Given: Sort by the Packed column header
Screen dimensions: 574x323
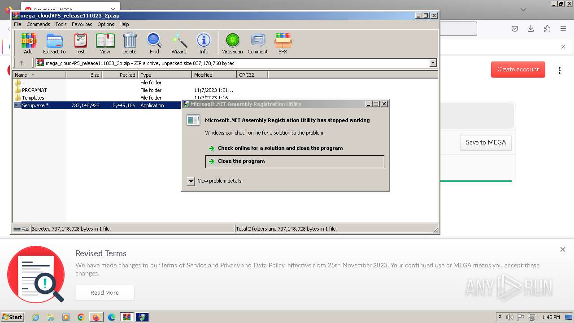Looking at the screenshot, I should tap(120, 75).
